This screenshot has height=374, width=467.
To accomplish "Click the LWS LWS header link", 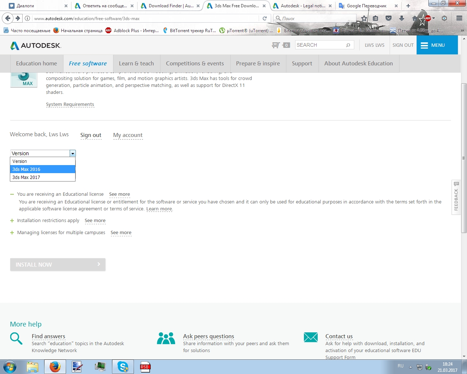I will (374, 45).
